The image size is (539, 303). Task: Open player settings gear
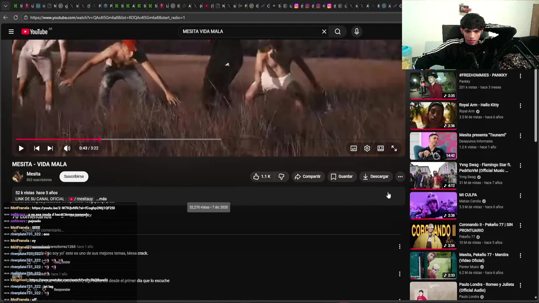pos(367,148)
